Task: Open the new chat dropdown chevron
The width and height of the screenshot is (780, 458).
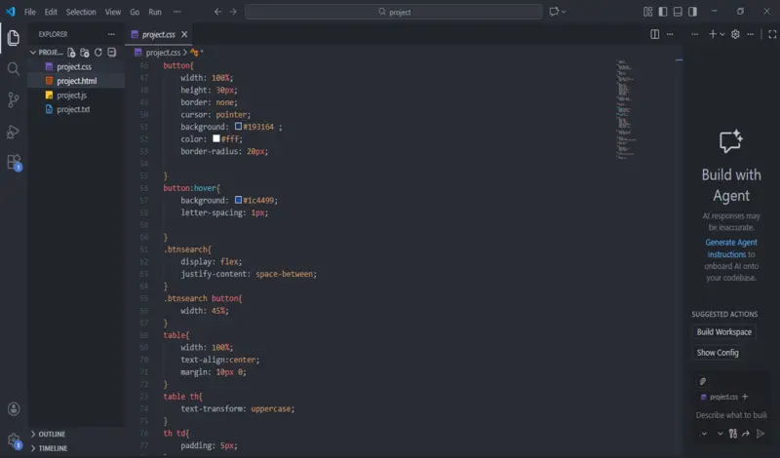Action: pyautogui.click(x=721, y=34)
